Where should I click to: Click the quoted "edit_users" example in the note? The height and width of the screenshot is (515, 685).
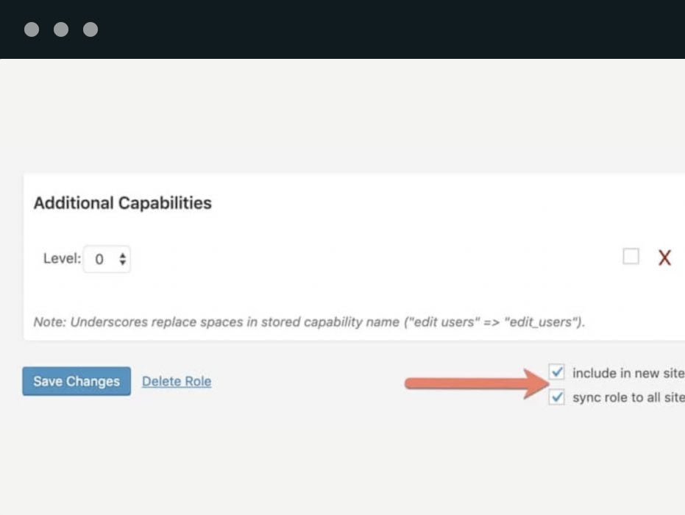click(x=547, y=322)
